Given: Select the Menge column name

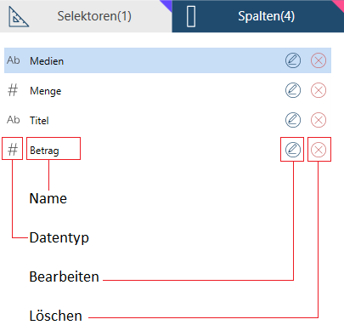Looking at the screenshot, I should click(46, 91).
